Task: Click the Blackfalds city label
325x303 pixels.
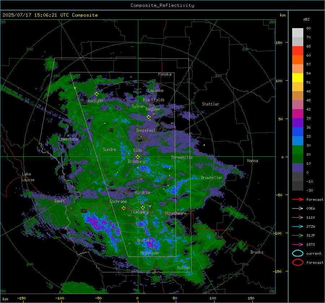Action: pyautogui.click(x=153, y=100)
